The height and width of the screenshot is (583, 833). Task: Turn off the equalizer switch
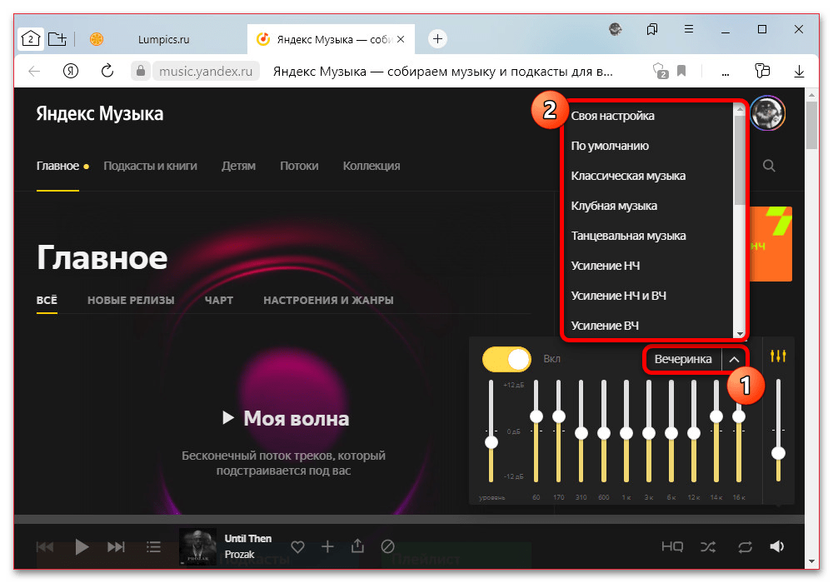(x=506, y=360)
